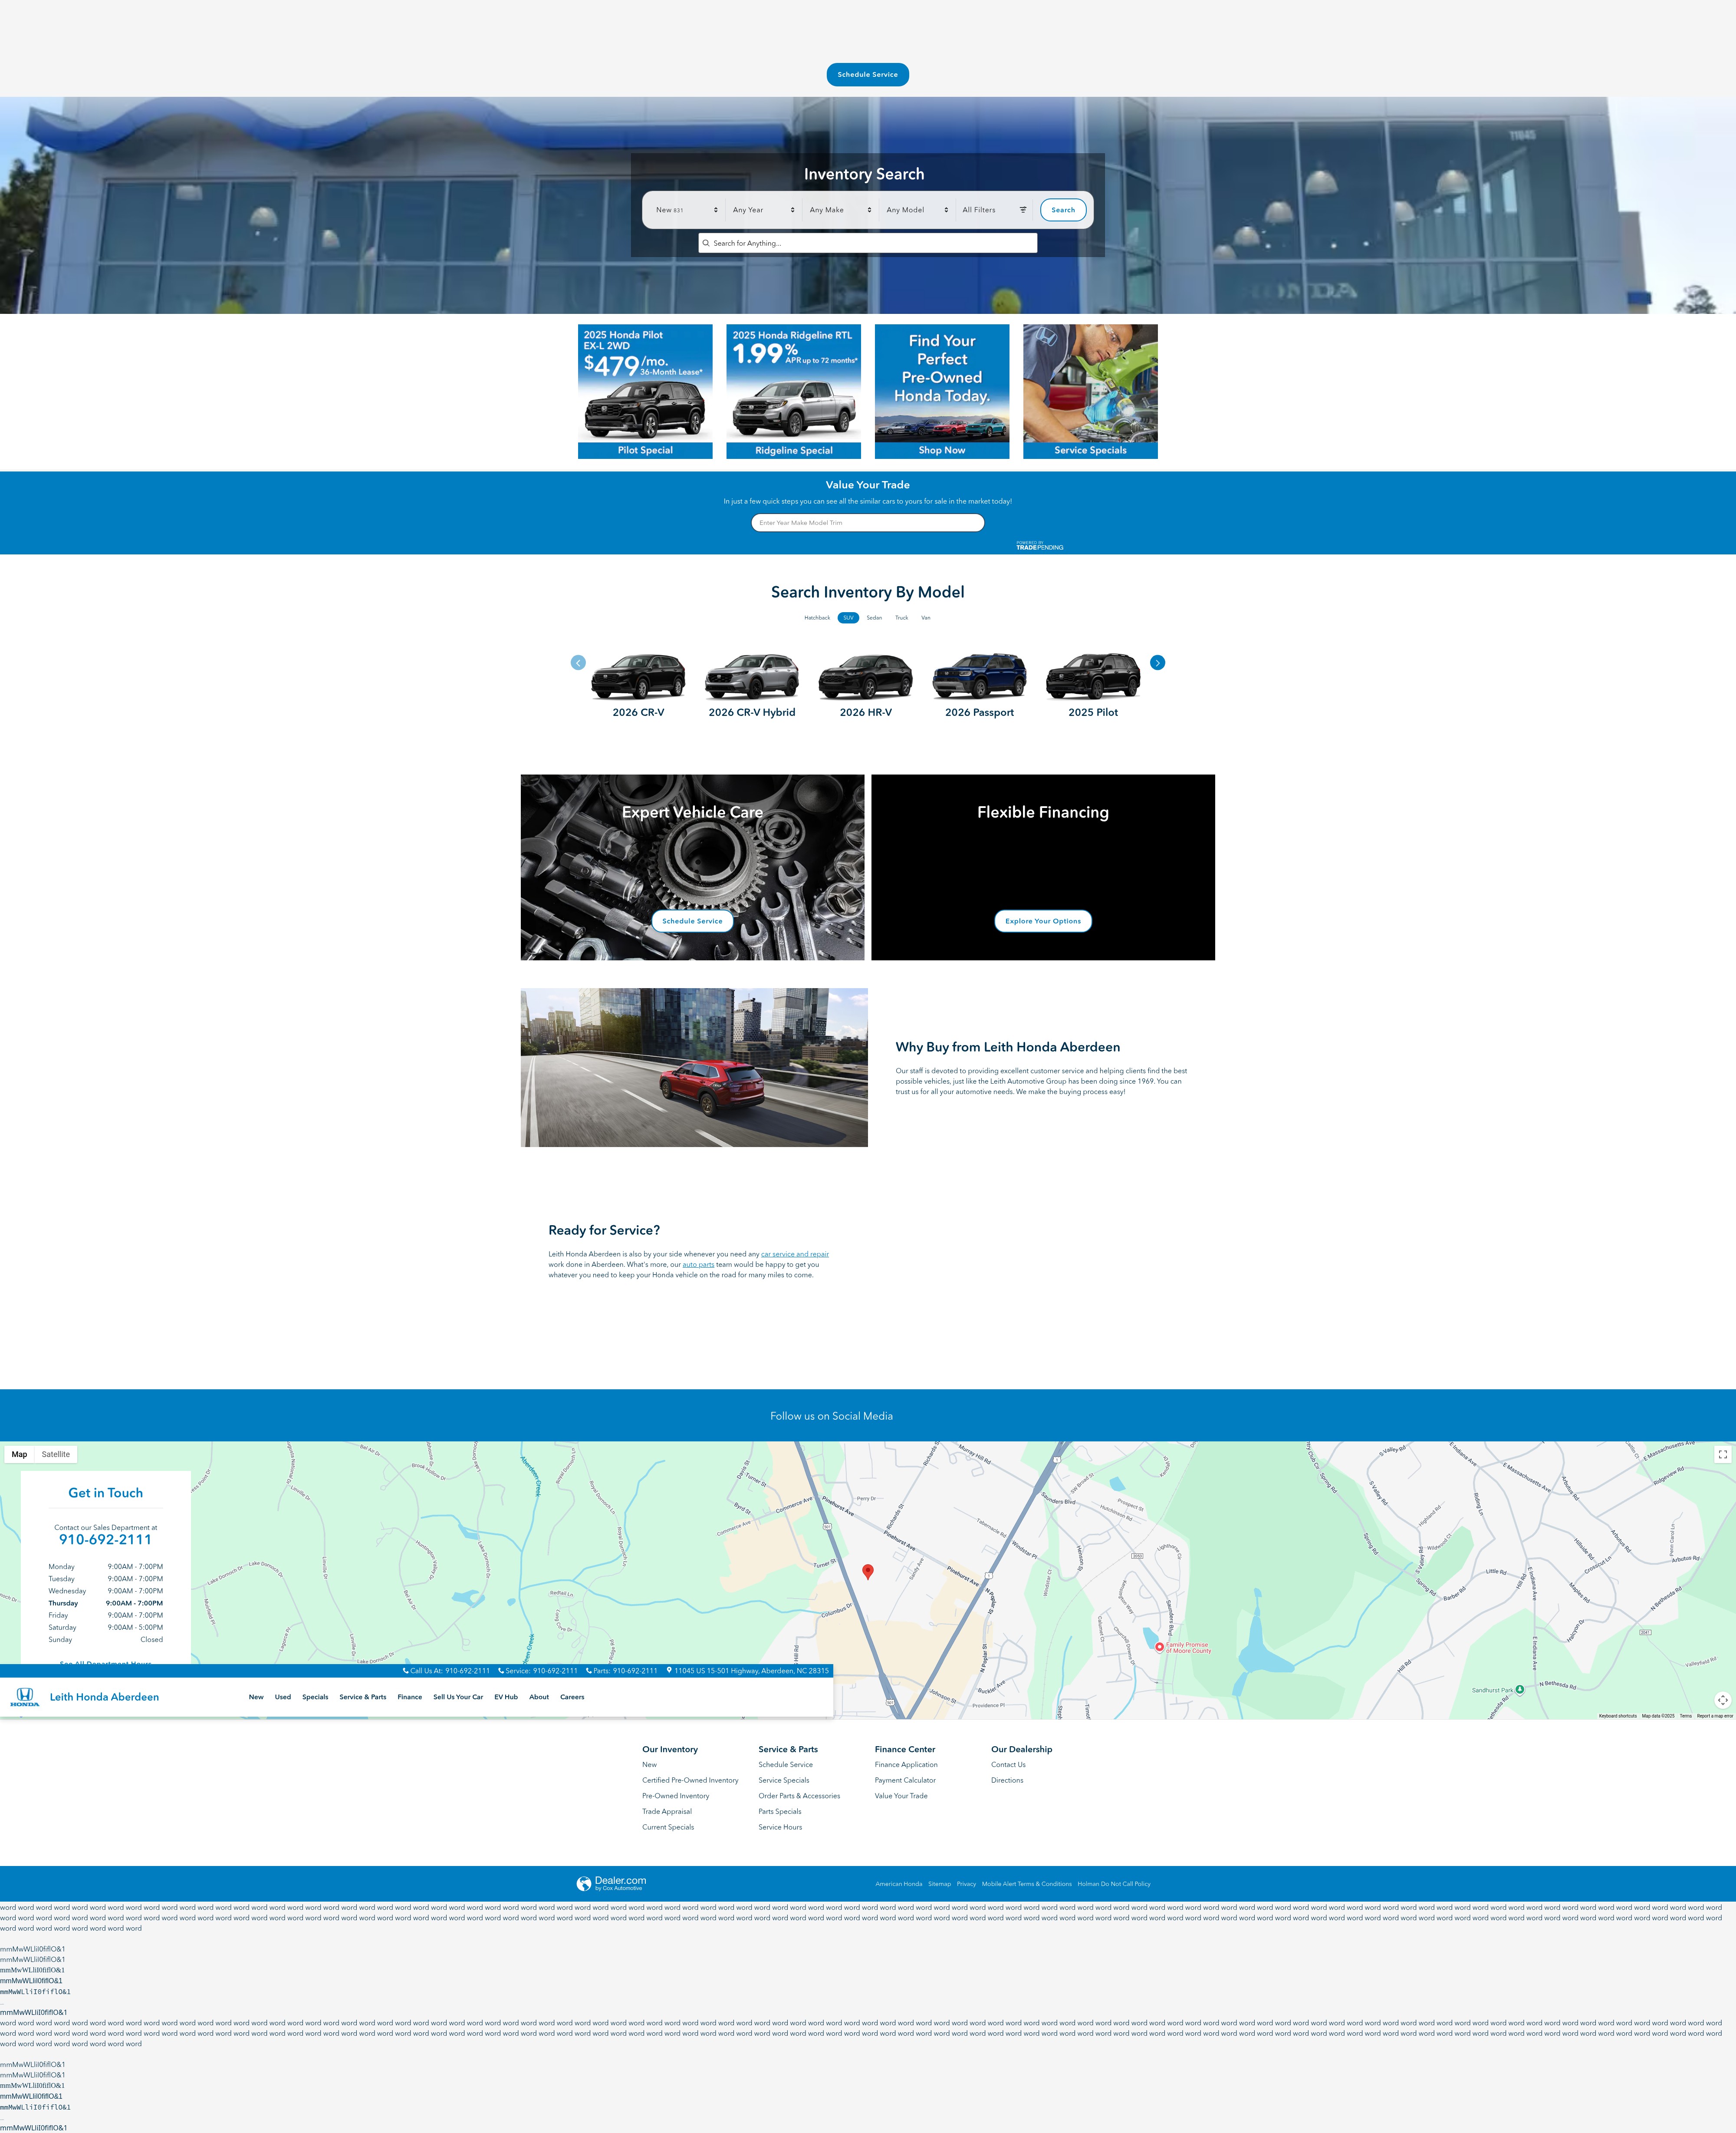This screenshot has width=1736, height=2133.
Task: Open the auto parts link
Action: (698, 1265)
